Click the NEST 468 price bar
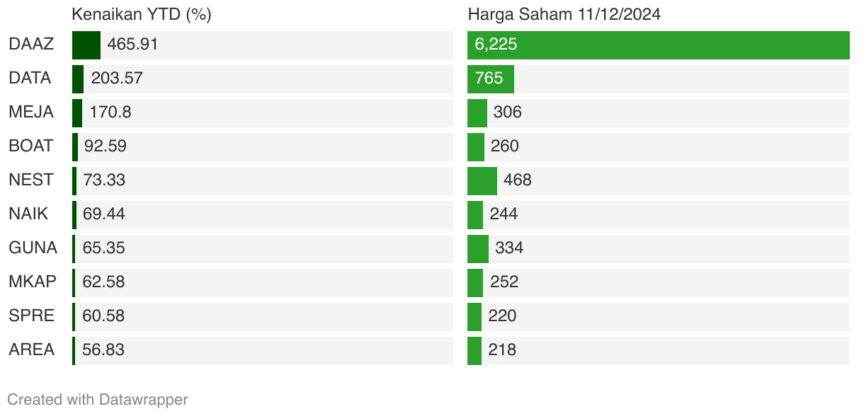The image size is (864, 416). [482, 181]
